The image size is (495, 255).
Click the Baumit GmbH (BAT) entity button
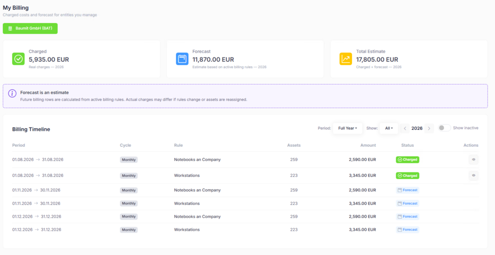(x=30, y=28)
